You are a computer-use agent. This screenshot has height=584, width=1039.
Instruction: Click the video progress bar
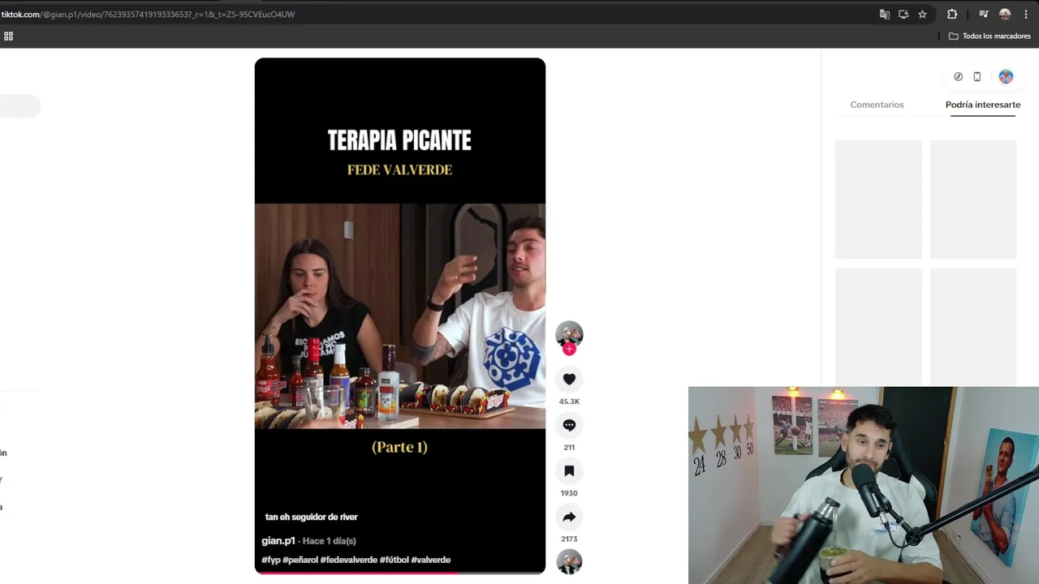(400, 573)
